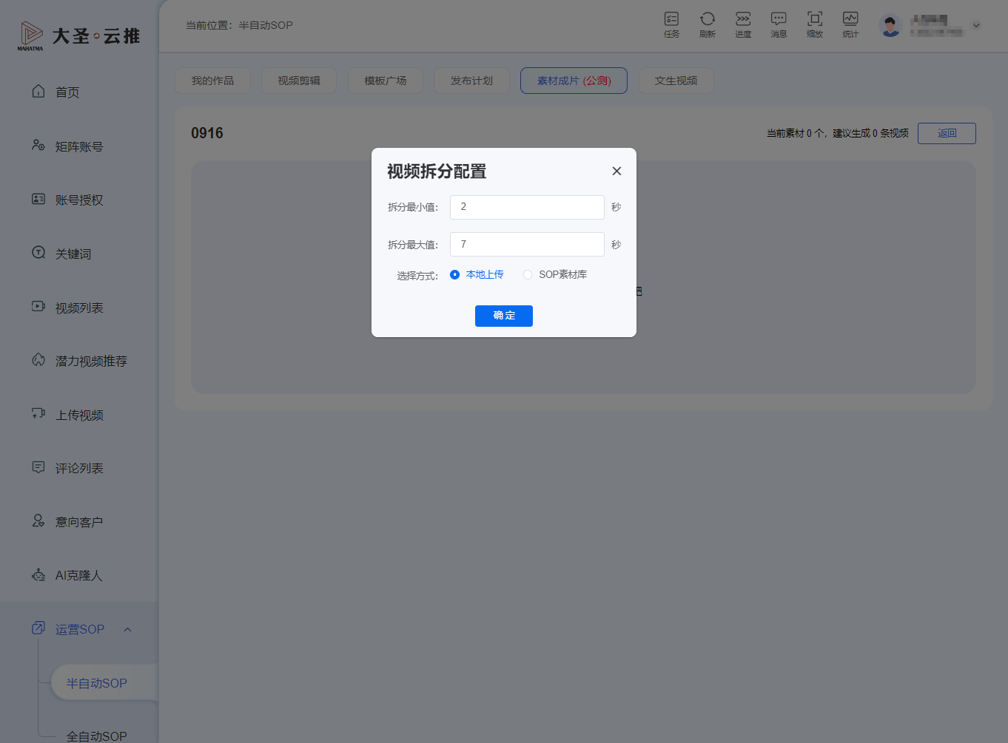Select 半自动SOP submenu item

click(97, 683)
